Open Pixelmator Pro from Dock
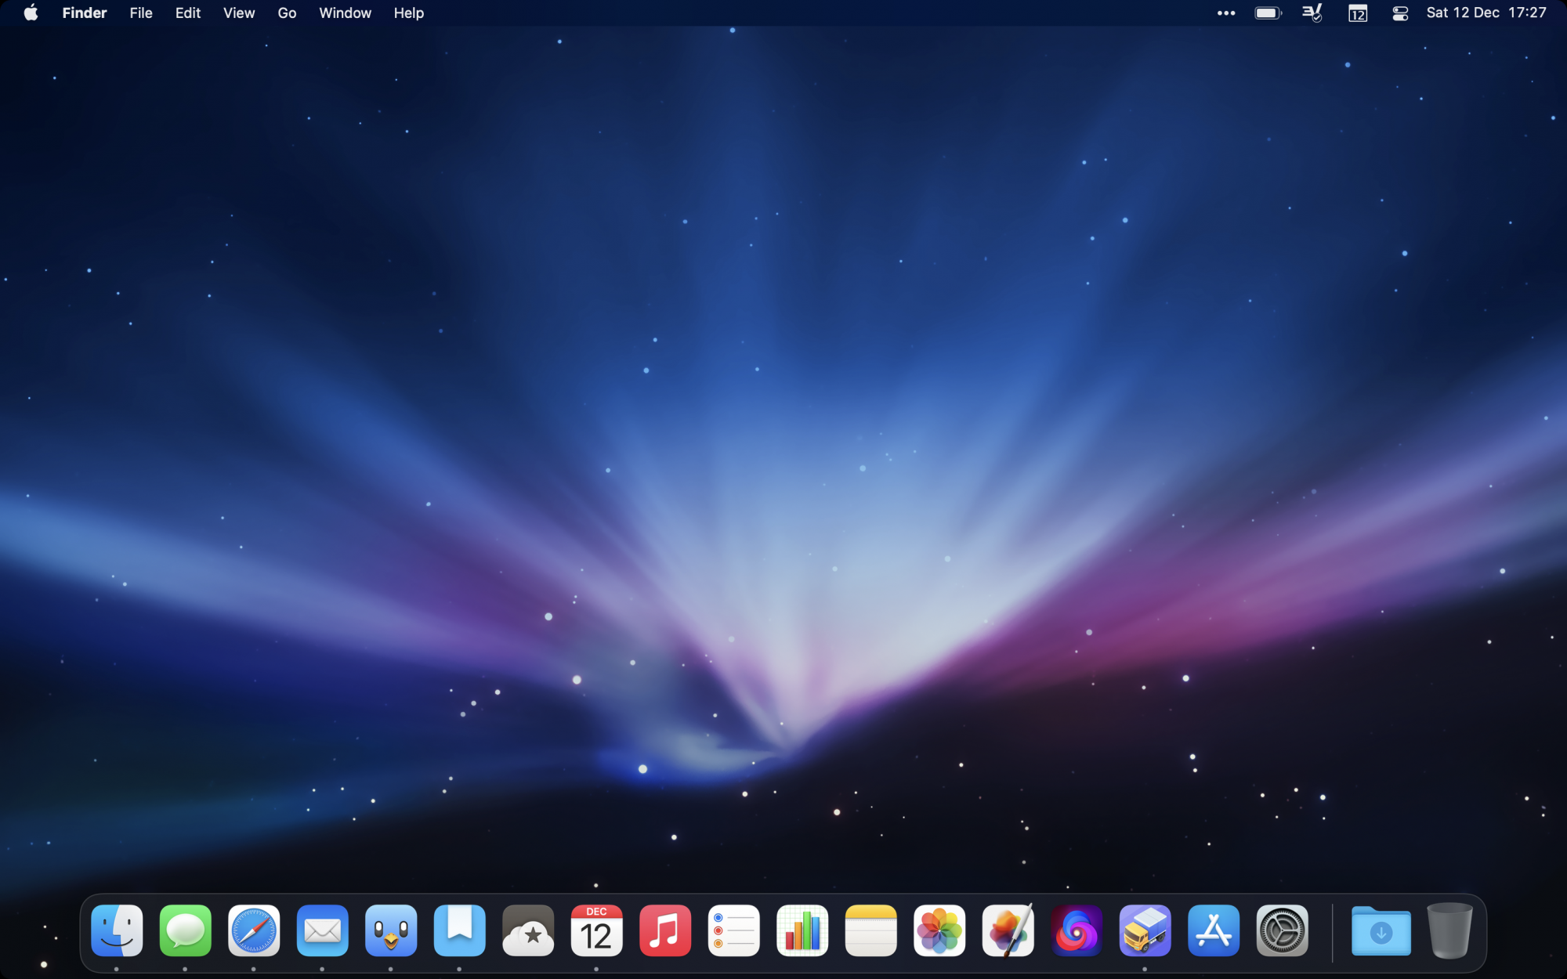Screen dimensions: 1567x979 (1008, 930)
